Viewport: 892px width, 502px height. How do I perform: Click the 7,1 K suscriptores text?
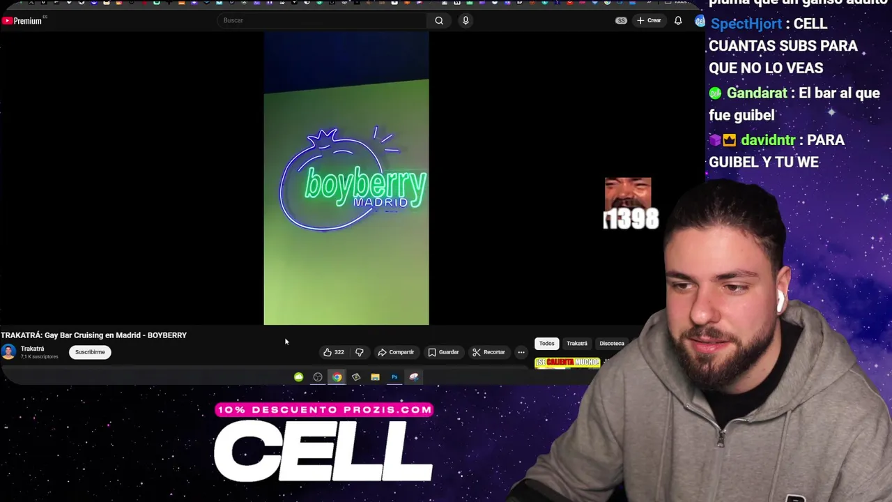click(x=40, y=357)
